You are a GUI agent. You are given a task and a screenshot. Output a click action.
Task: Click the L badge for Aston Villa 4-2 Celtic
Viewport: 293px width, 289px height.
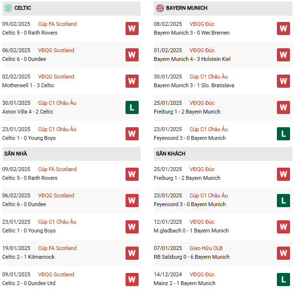pos(132,107)
